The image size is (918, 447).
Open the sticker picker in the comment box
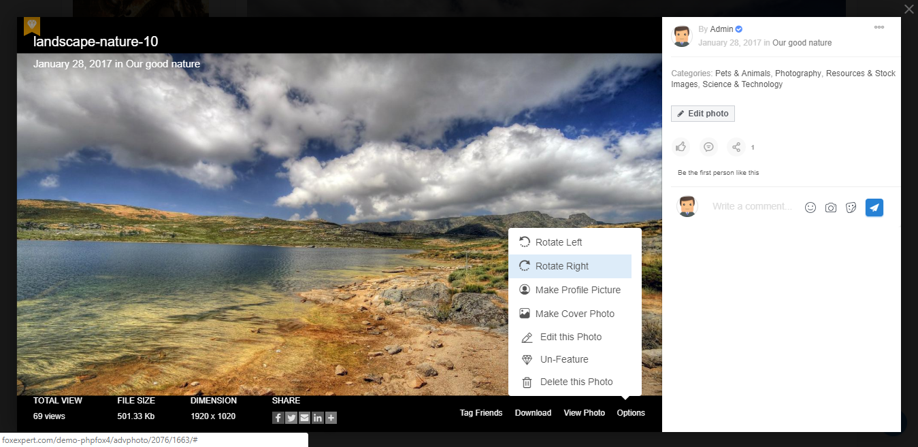pos(851,208)
